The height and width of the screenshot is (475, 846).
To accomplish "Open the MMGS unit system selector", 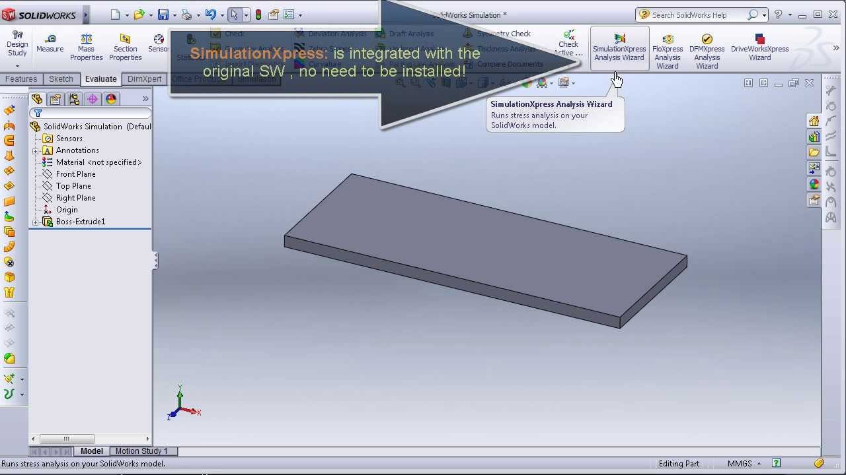I will point(744,464).
